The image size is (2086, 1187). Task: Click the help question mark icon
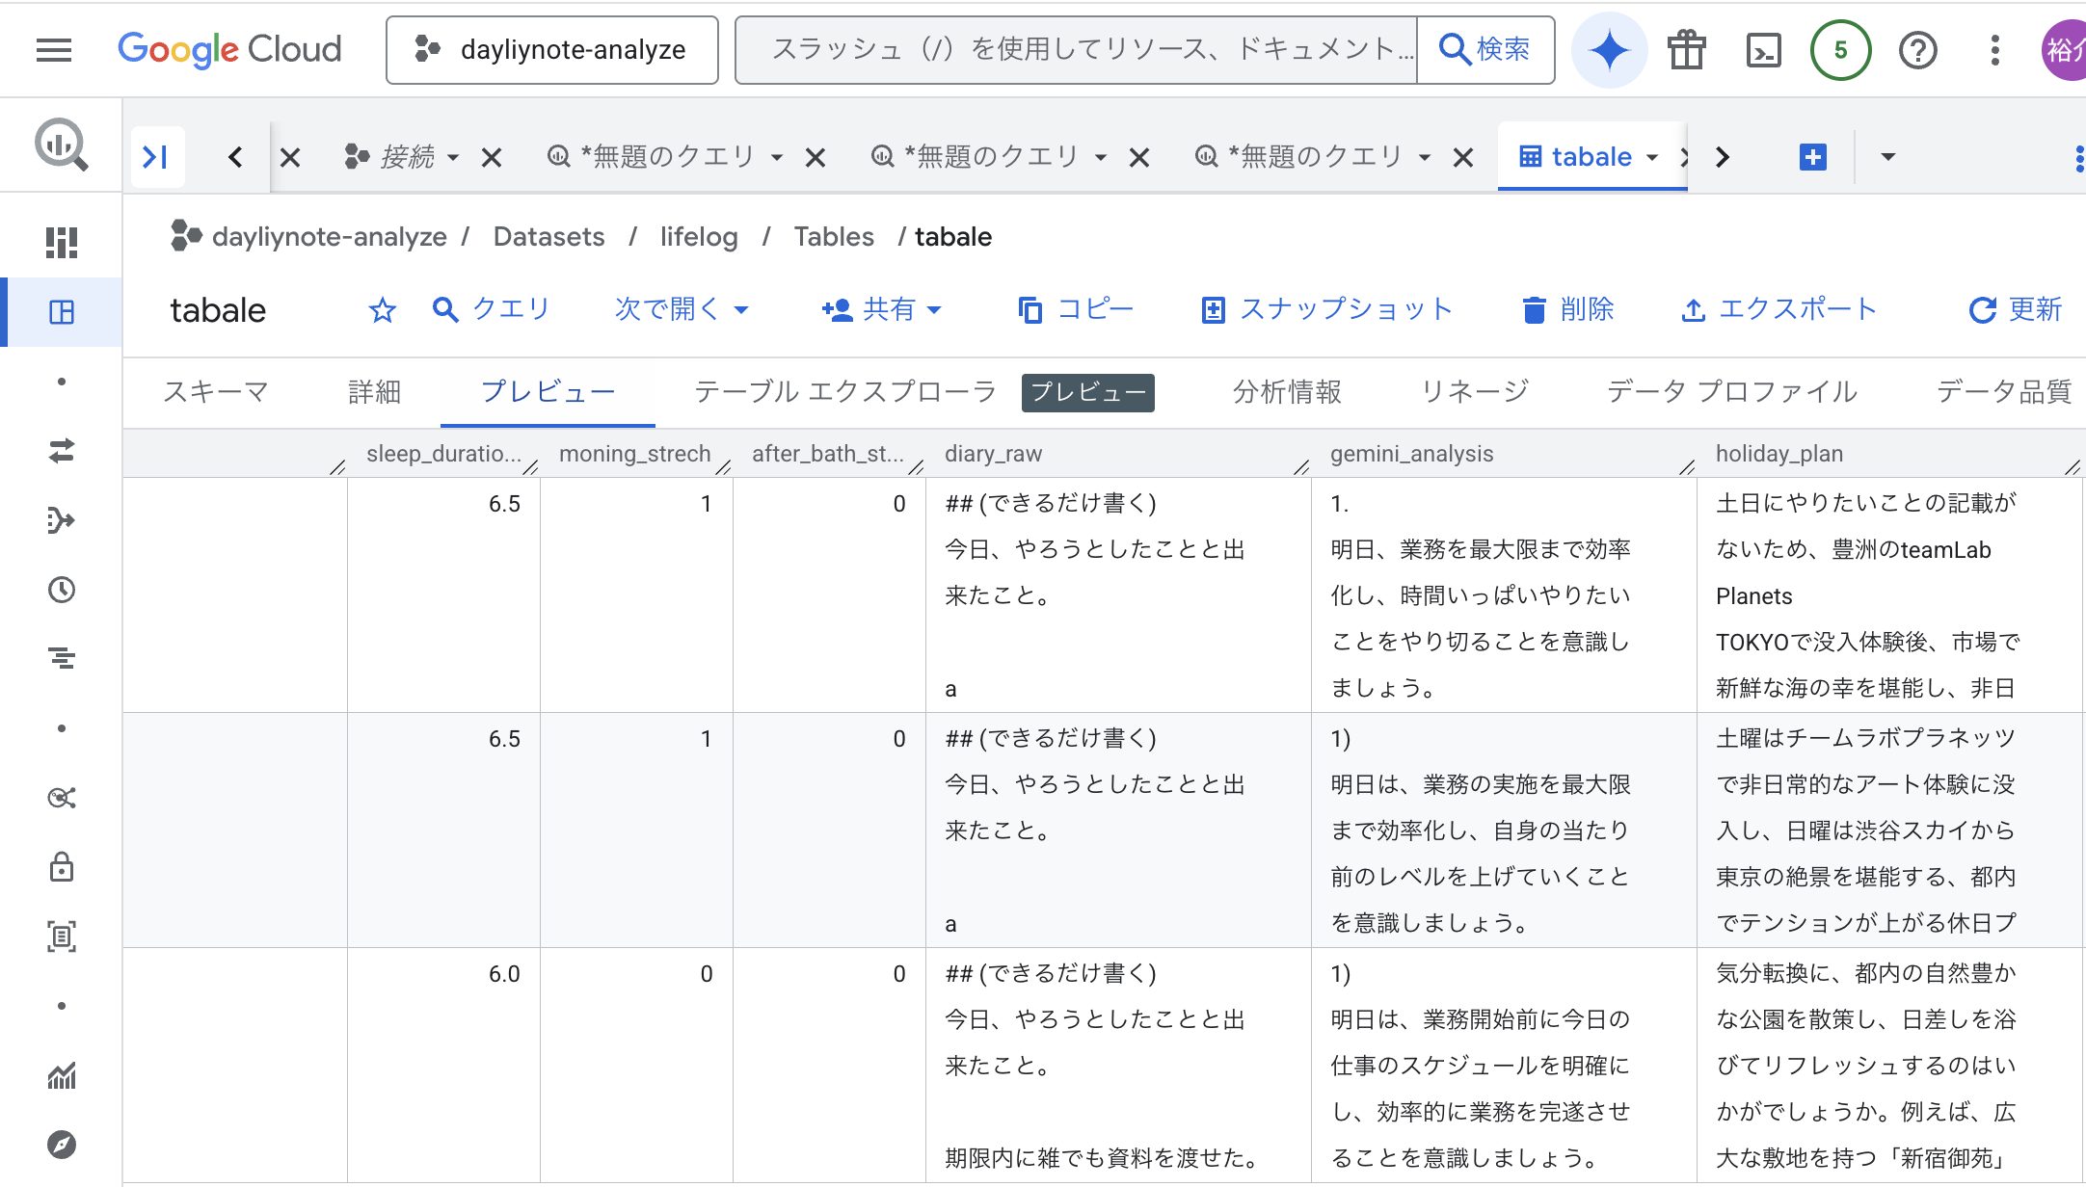(x=1917, y=50)
